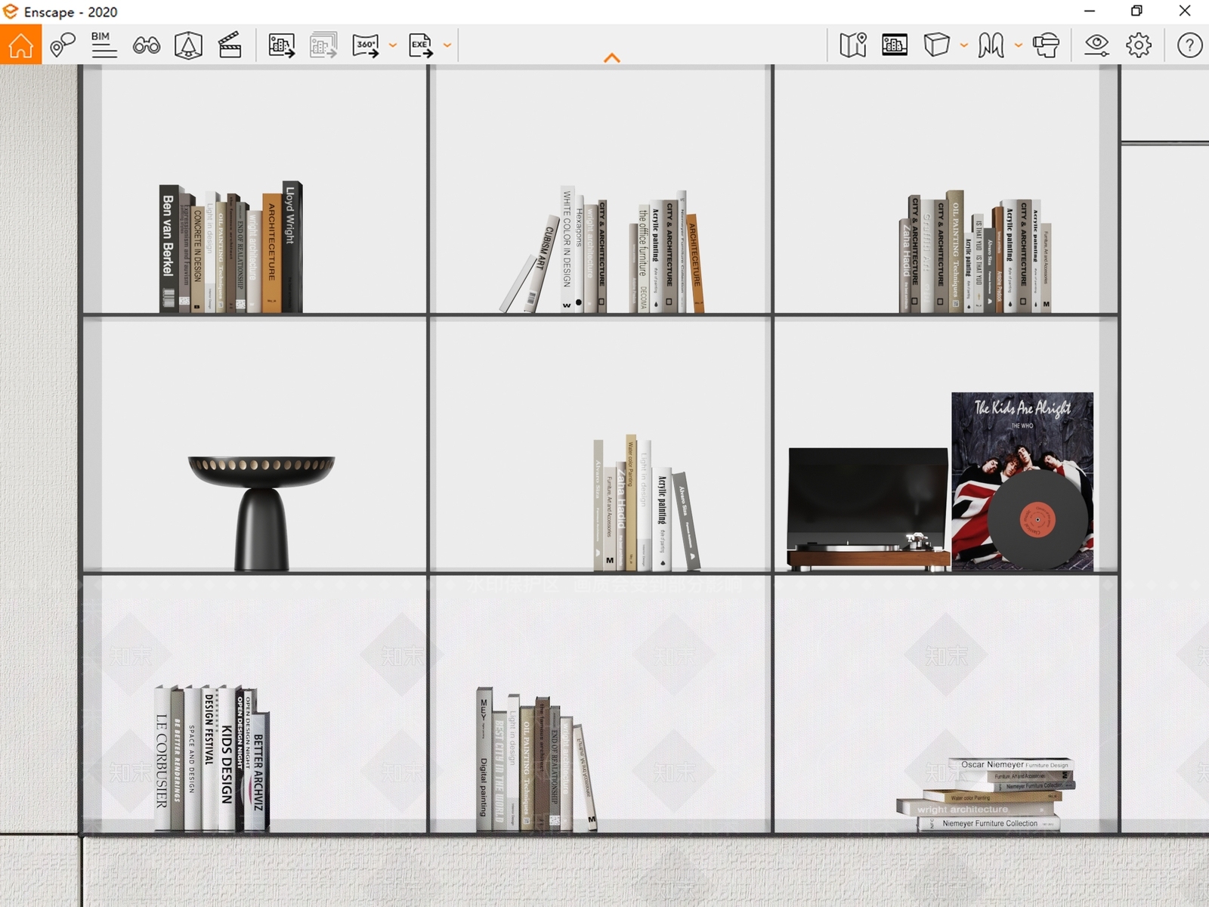Click the 'Lloyd Wright' book spine
This screenshot has height=907, width=1209.
click(x=292, y=247)
